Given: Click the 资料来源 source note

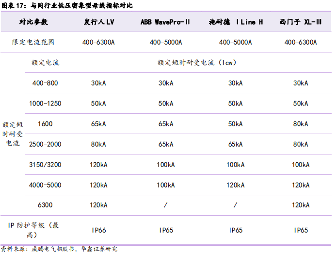Looking at the screenshot, I should (59, 249).
